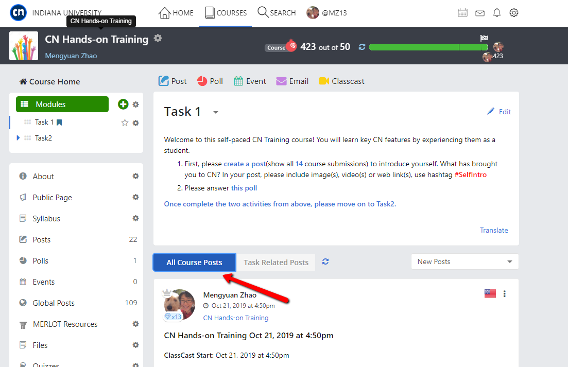The height and width of the screenshot is (367, 568).
Task: Open the 14 course submissions link
Action: coord(299,164)
